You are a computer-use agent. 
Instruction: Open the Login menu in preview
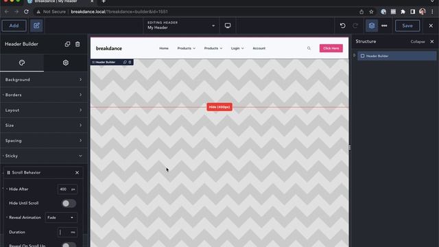click(x=237, y=48)
